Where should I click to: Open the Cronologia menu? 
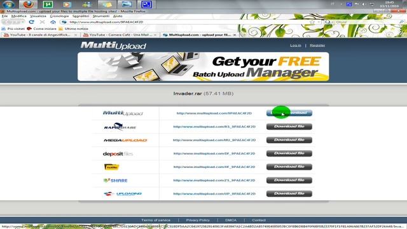click(x=59, y=16)
